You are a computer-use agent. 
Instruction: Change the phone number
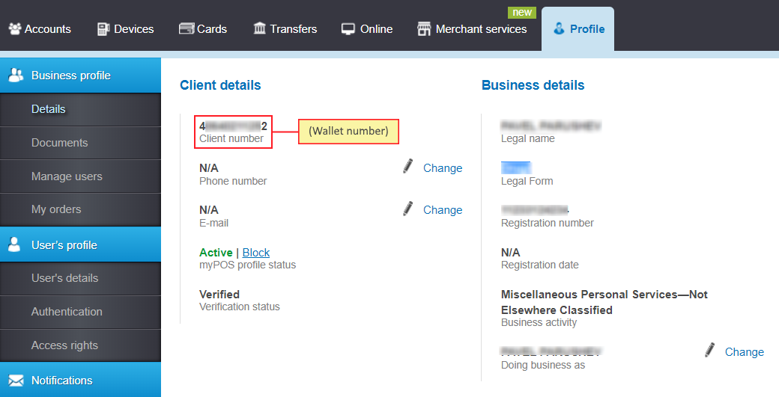click(x=443, y=168)
